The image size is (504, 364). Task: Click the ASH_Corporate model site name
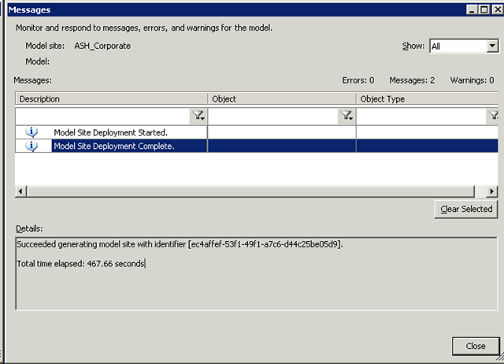click(102, 46)
